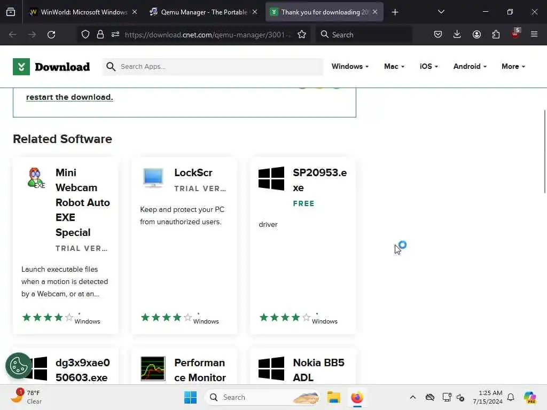Open tracking protection shield icon

coord(85,35)
